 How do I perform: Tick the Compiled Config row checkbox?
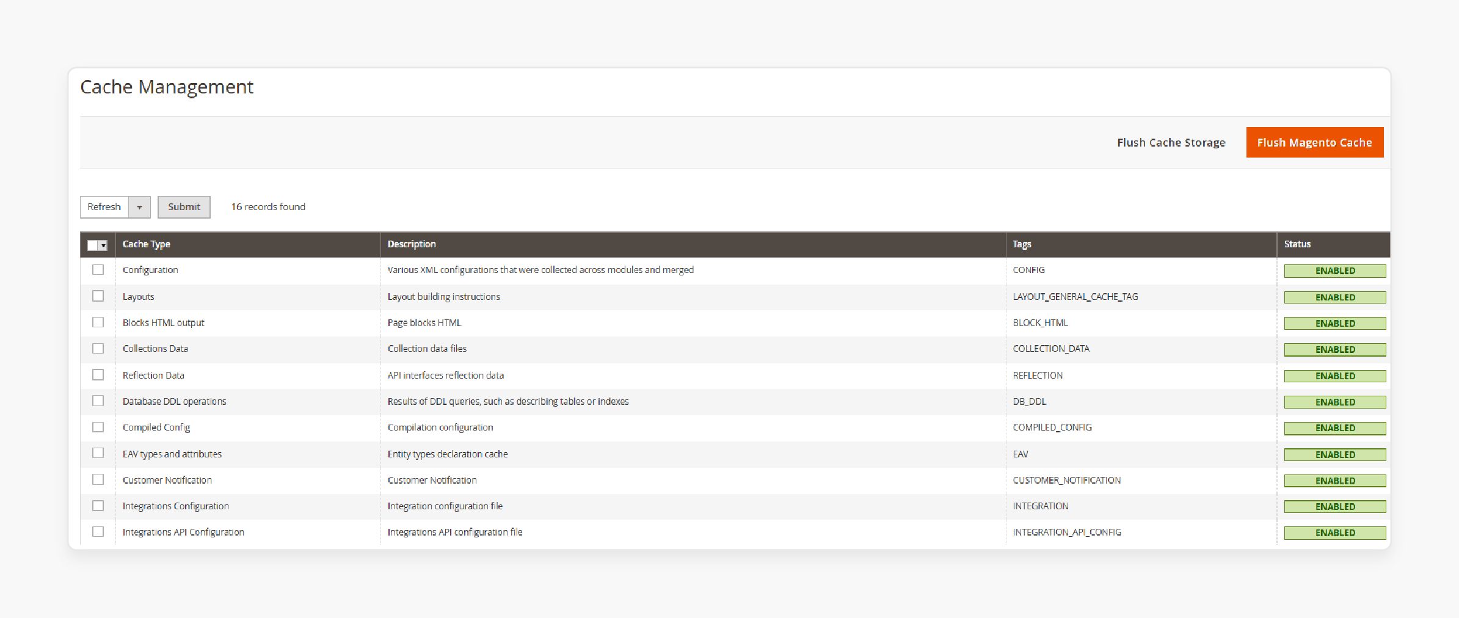98,427
